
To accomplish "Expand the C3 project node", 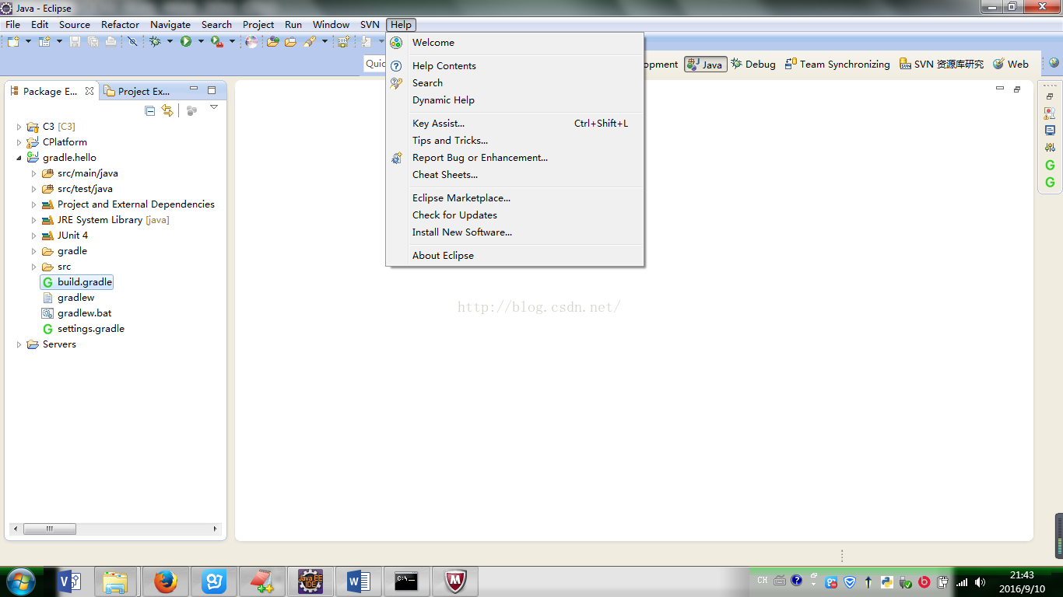I will (x=19, y=127).
